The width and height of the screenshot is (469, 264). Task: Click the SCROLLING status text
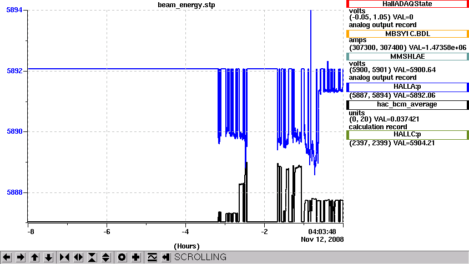coord(200,257)
